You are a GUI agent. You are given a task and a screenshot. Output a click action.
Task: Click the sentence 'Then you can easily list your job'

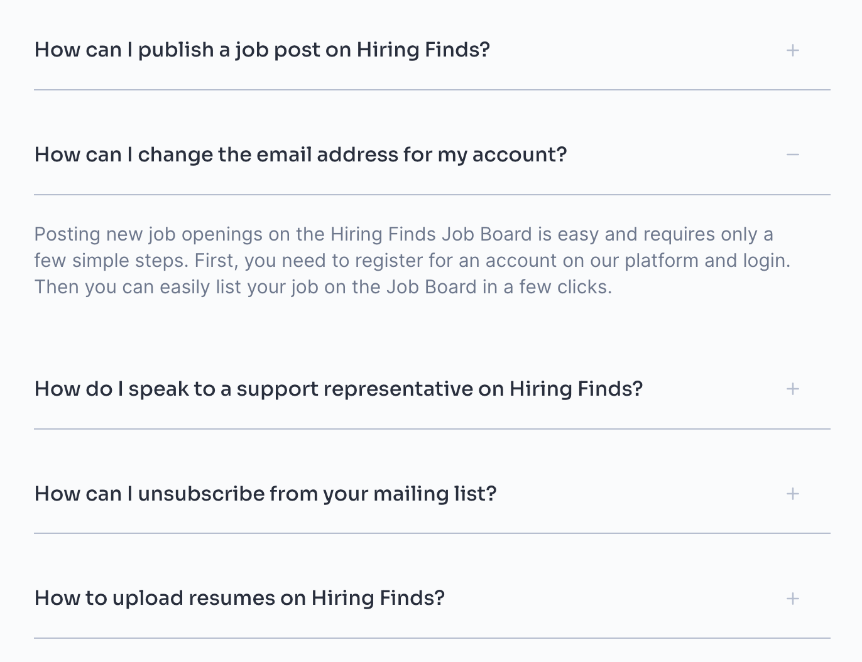(323, 287)
